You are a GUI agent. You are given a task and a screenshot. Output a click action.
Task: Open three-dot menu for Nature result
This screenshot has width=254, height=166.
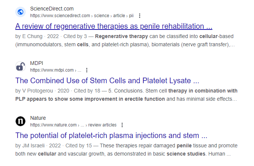pos(122,125)
